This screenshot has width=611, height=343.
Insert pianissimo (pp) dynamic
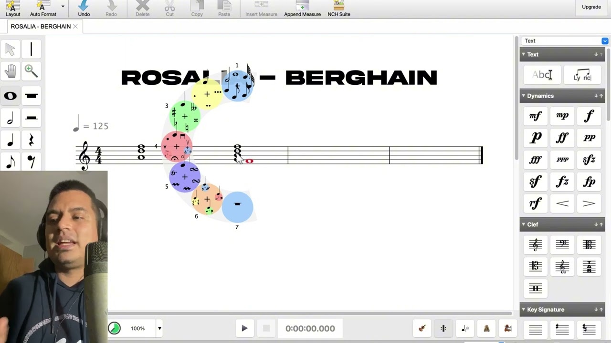(x=589, y=138)
